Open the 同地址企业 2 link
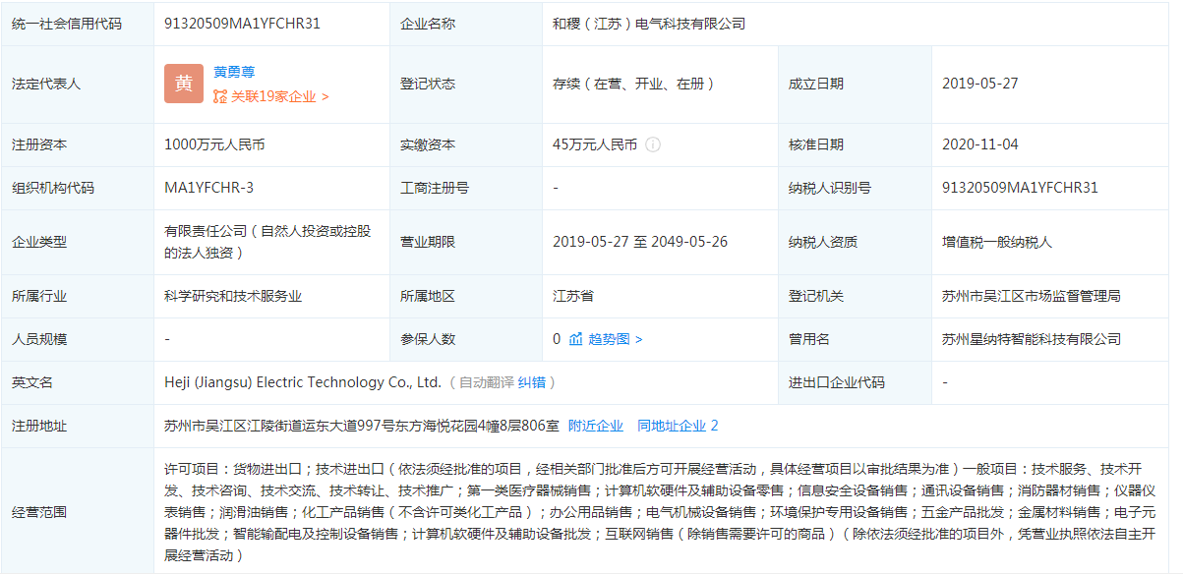Image resolution: width=1183 pixels, height=575 pixels. coord(678,426)
